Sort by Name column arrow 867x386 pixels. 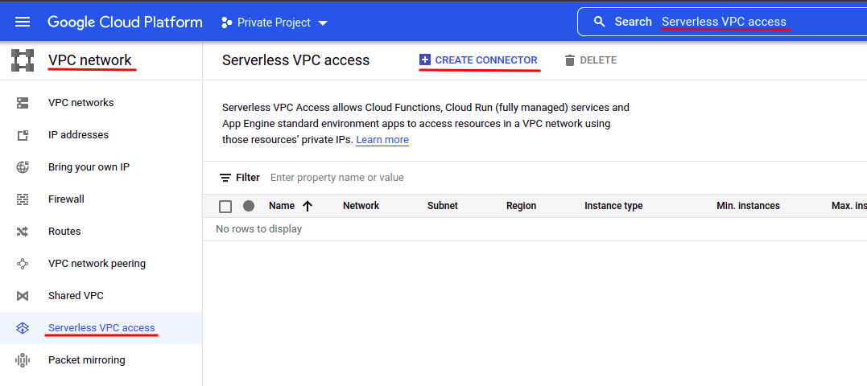coord(308,206)
